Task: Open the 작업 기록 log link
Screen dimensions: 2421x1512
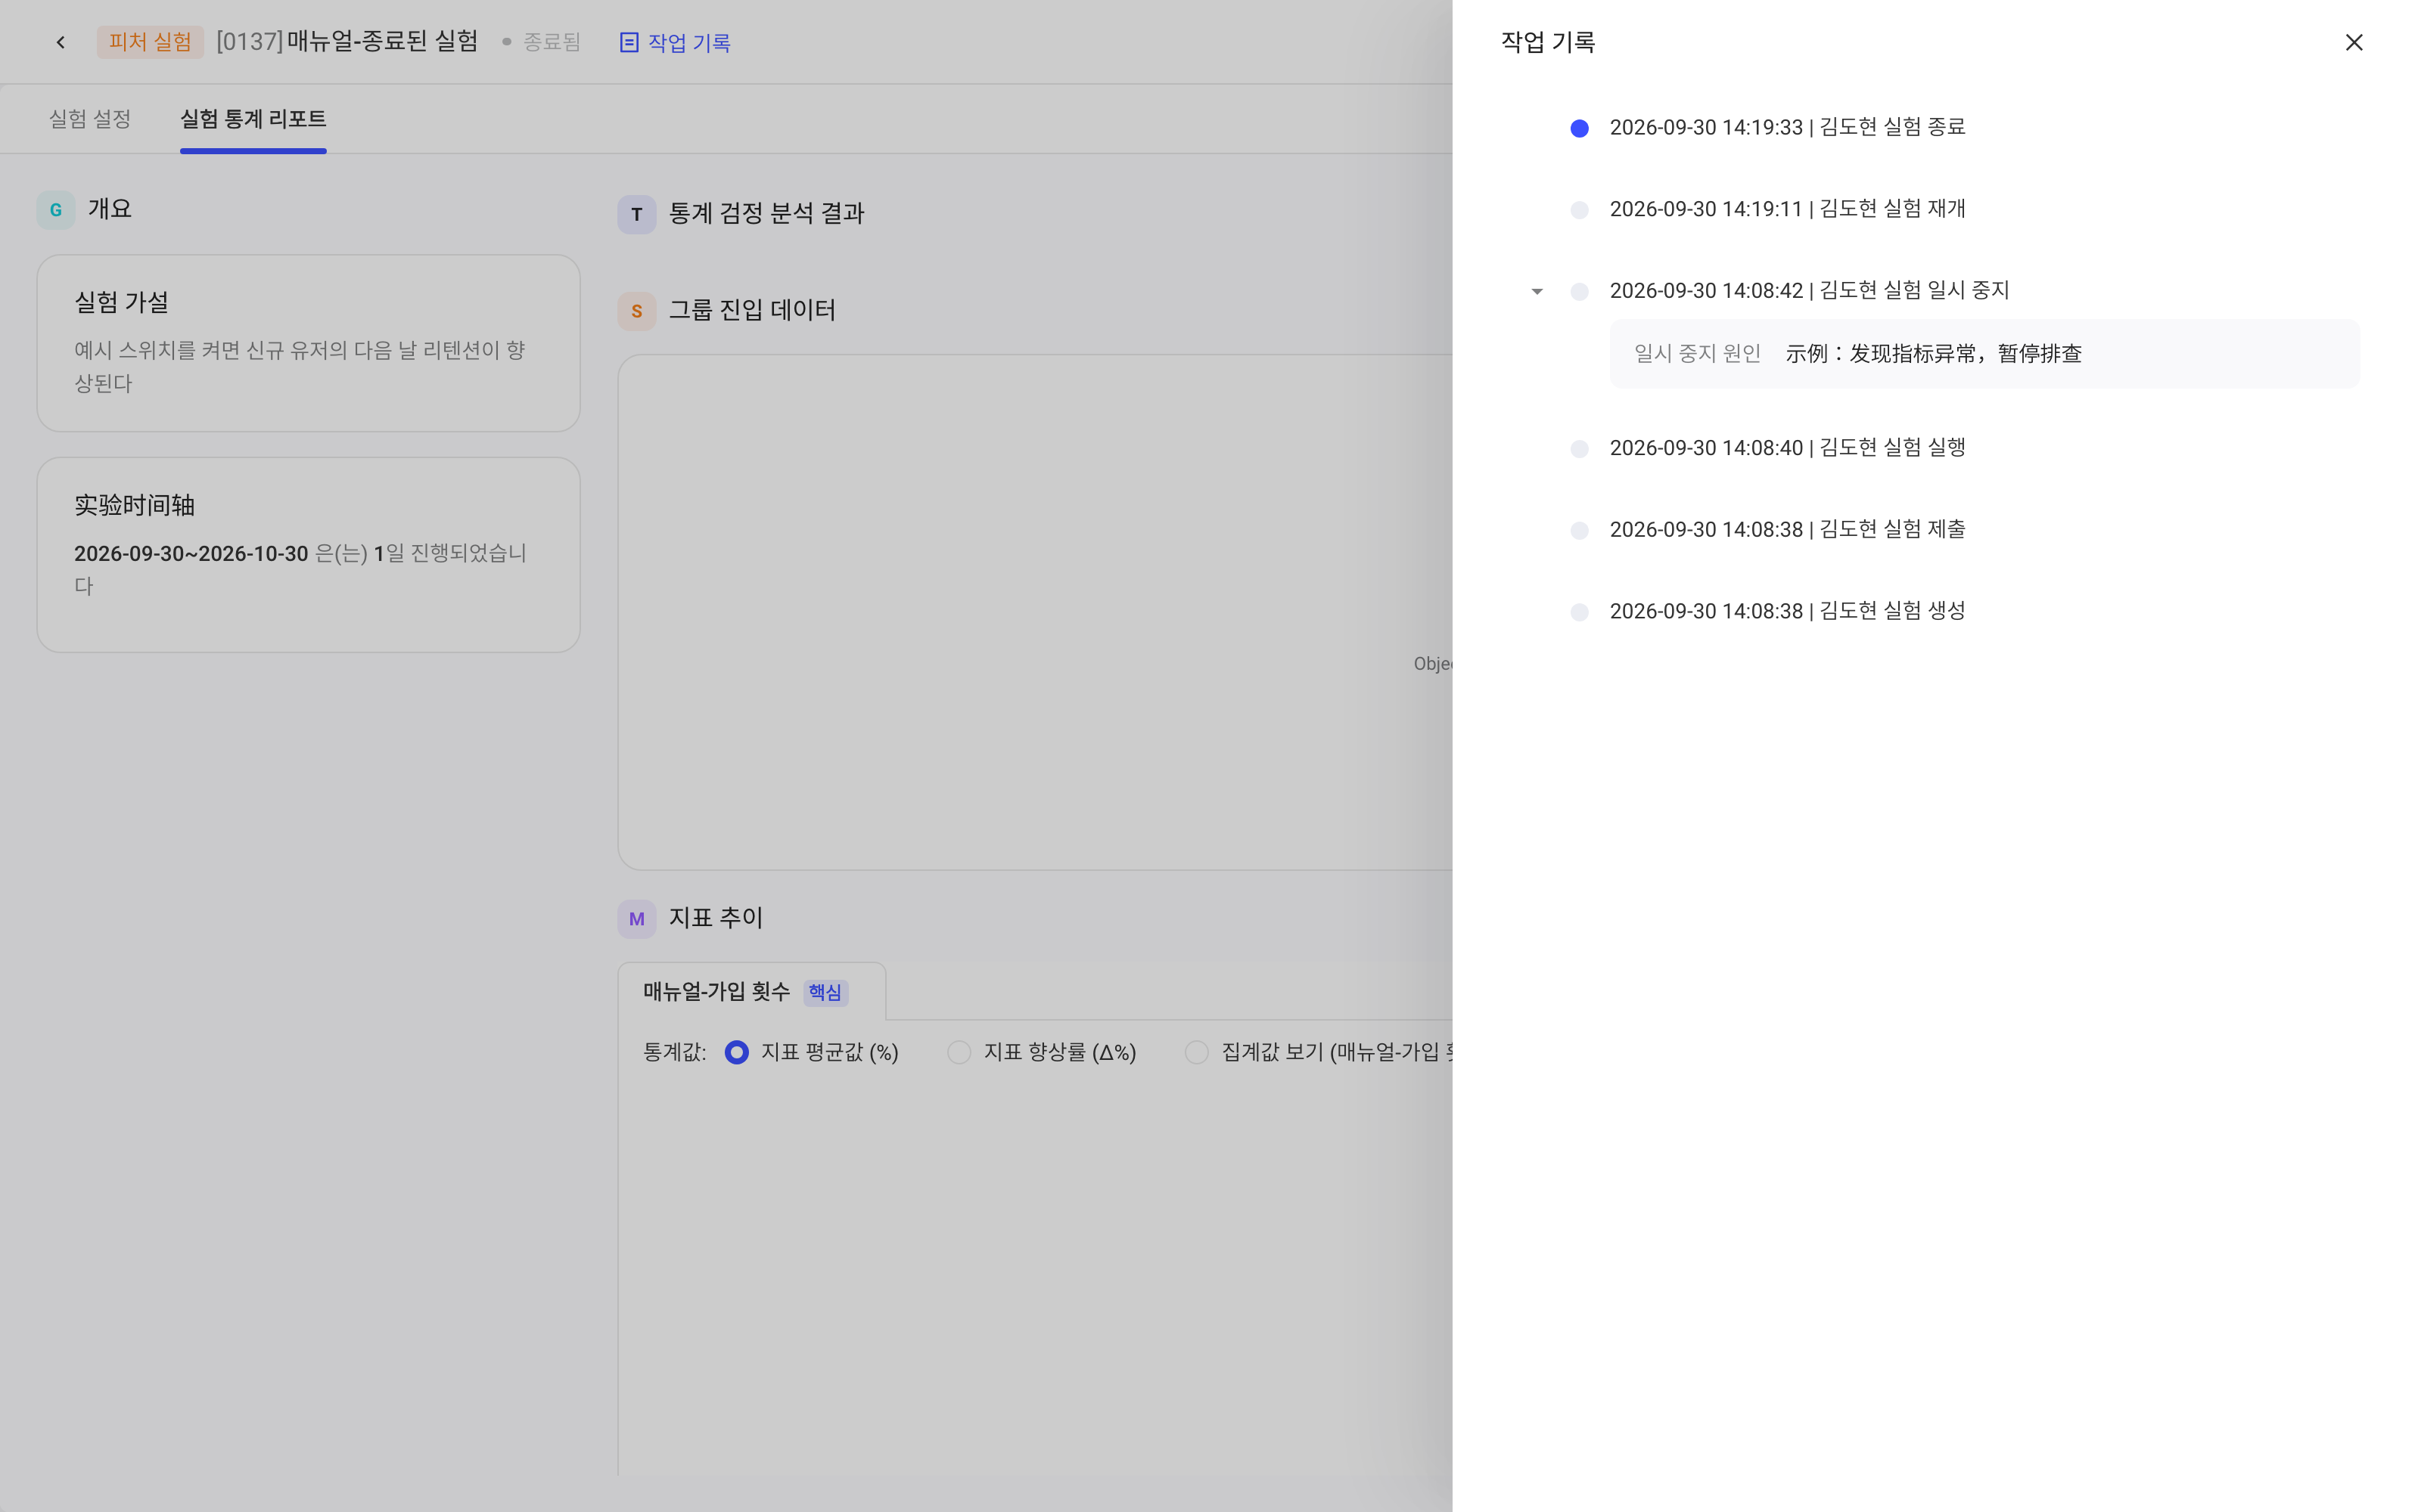Action: coord(676,42)
